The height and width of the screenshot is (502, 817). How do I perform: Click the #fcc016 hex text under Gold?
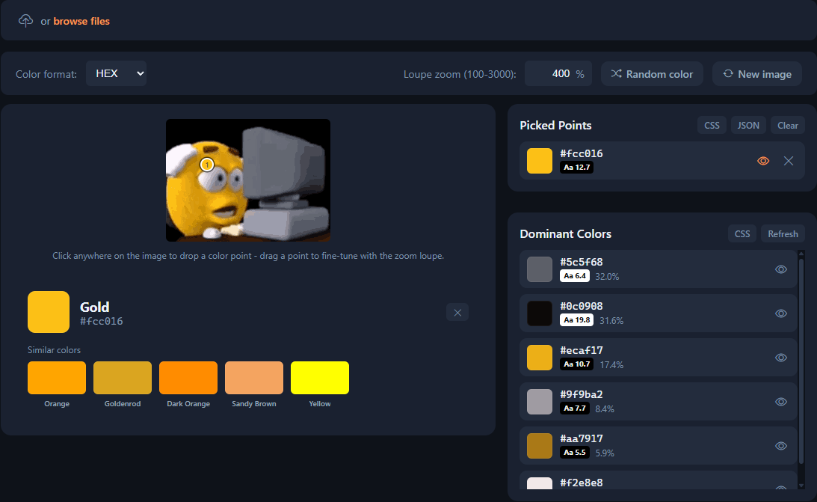[x=101, y=321]
